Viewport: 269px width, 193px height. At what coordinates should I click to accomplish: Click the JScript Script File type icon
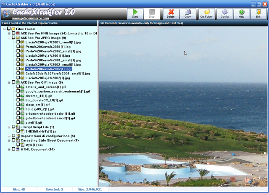pos(18,127)
